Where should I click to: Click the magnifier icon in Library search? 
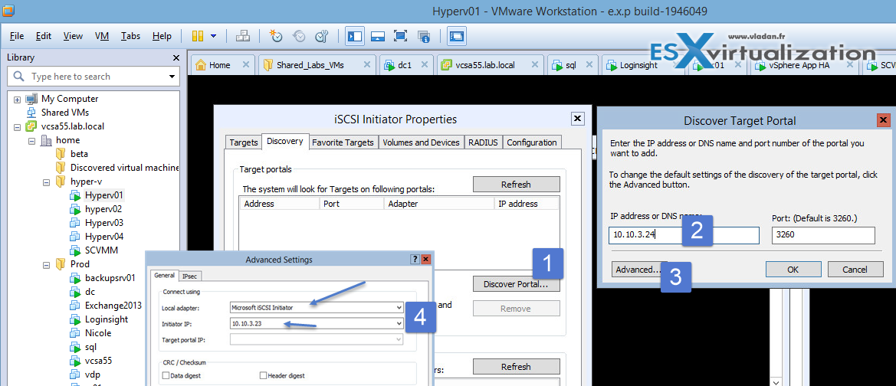tap(18, 76)
